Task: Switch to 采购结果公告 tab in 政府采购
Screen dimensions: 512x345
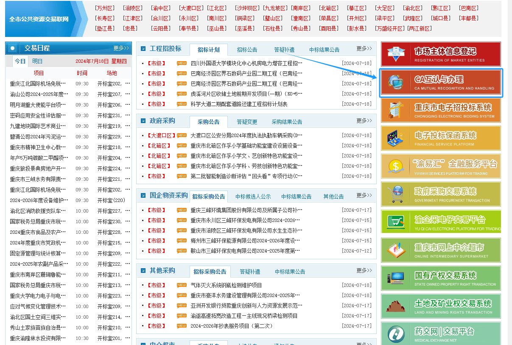Action: click(287, 122)
